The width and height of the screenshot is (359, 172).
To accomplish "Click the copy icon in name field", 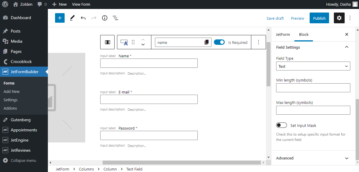I will pos(206,42).
